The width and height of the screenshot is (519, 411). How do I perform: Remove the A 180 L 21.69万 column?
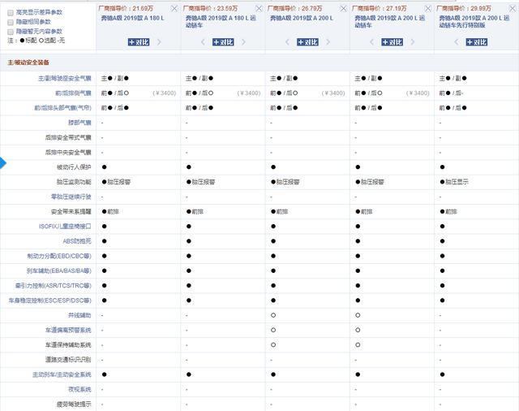[x=174, y=9]
